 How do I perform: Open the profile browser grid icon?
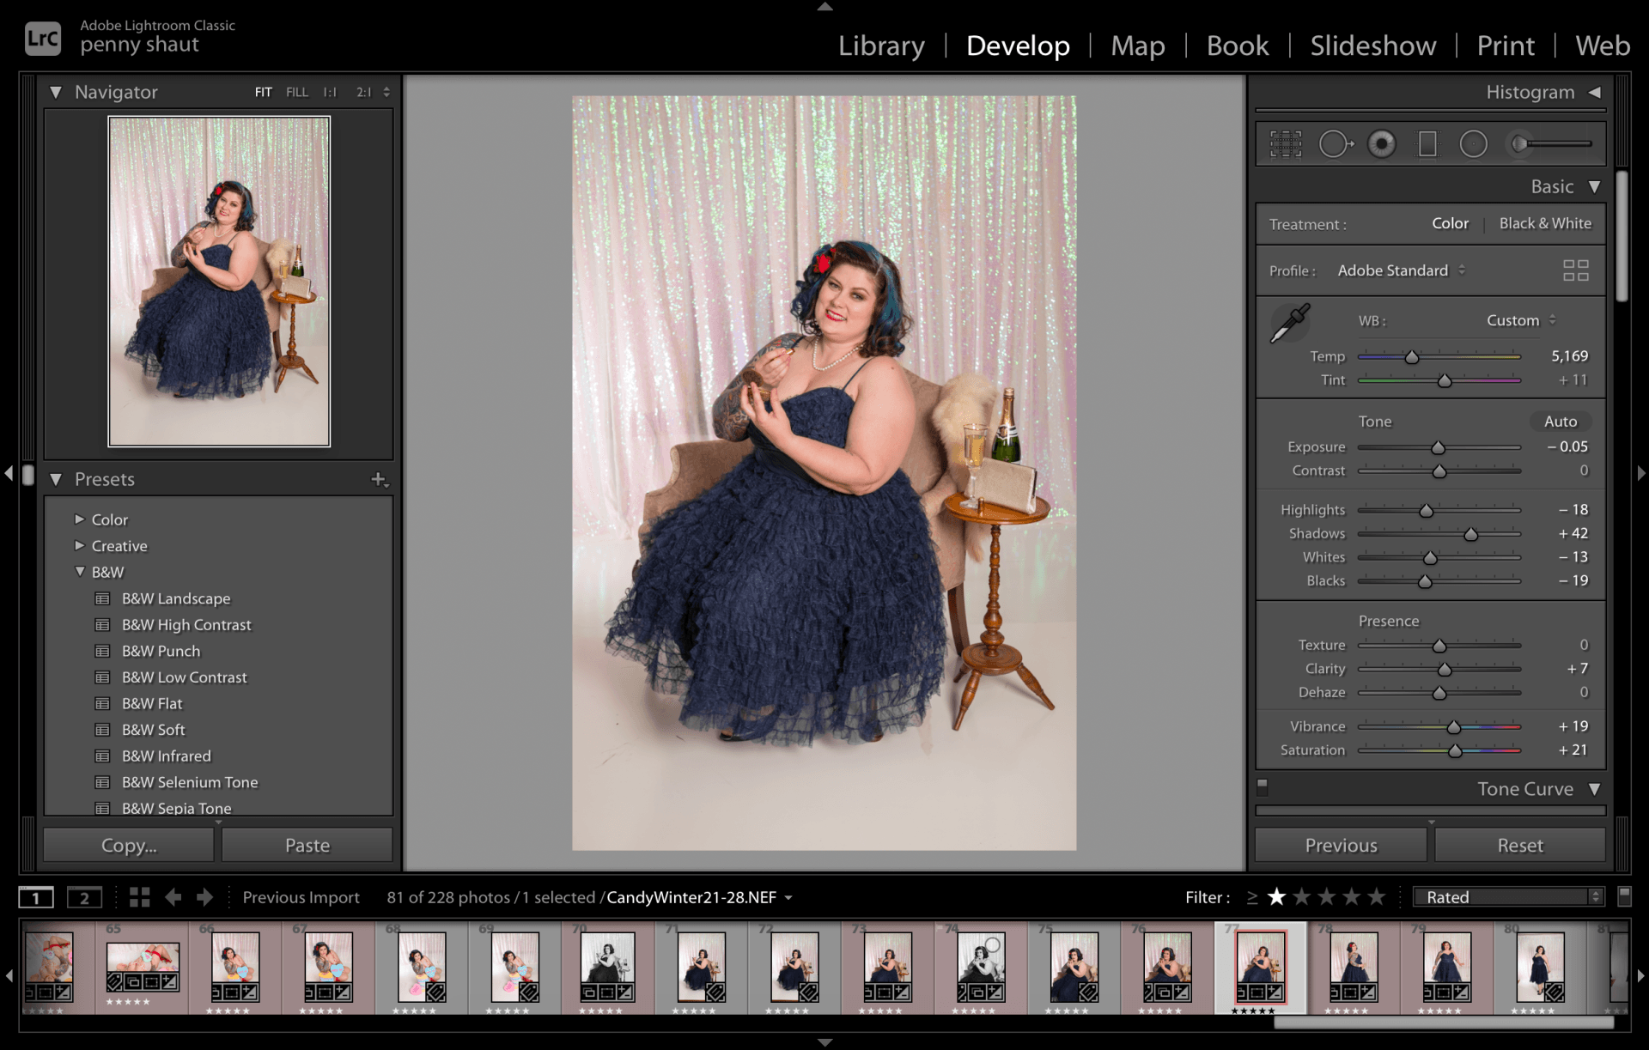[1576, 270]
